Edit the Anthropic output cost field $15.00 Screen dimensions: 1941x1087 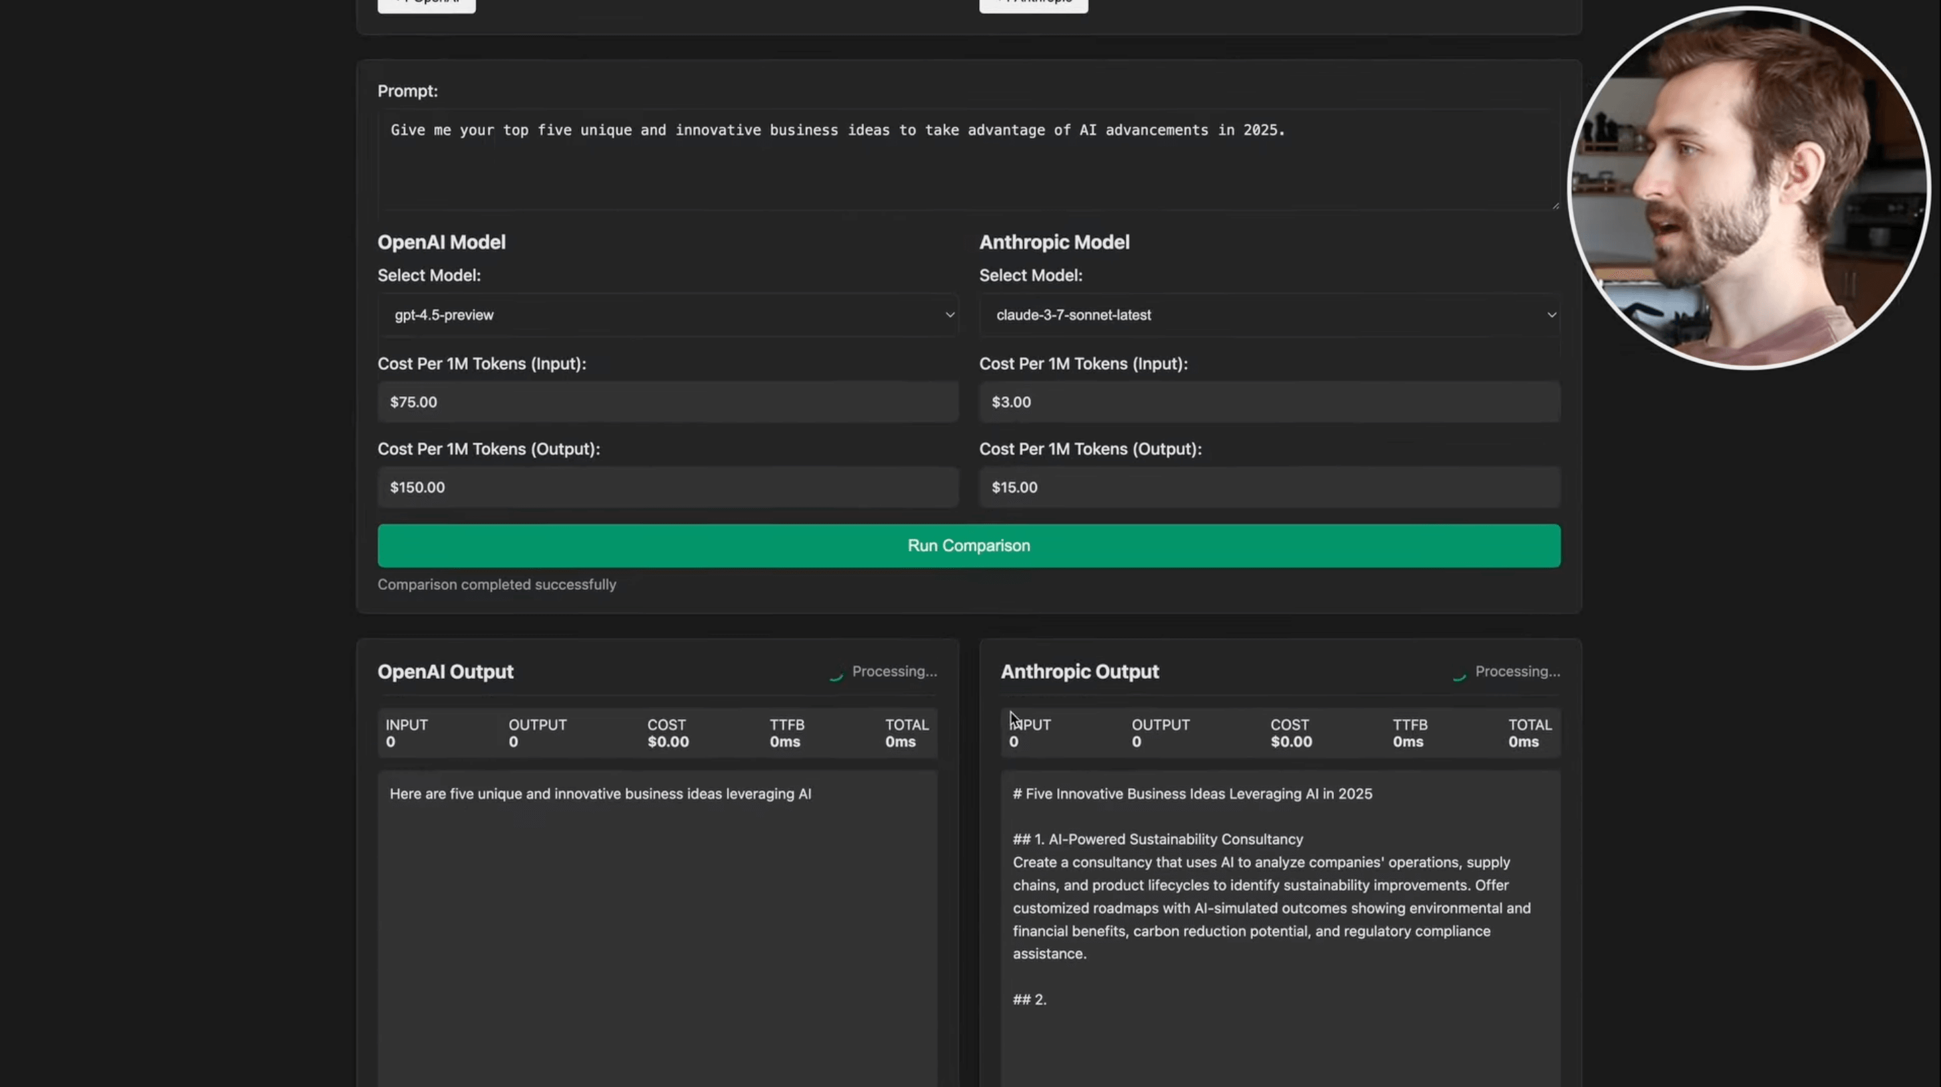pos(1269,486)
